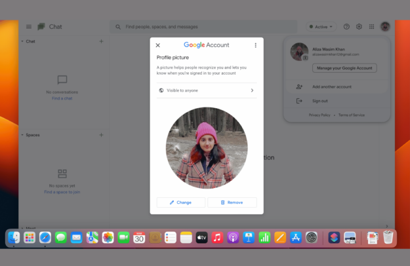Select Add another account
Viewport: 410px width, 266px height.
tap(337, 86)
